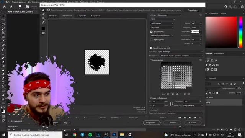Select the Frame tool
The image size is (245, 138).
pyautogui.click(x=3, y=37)
